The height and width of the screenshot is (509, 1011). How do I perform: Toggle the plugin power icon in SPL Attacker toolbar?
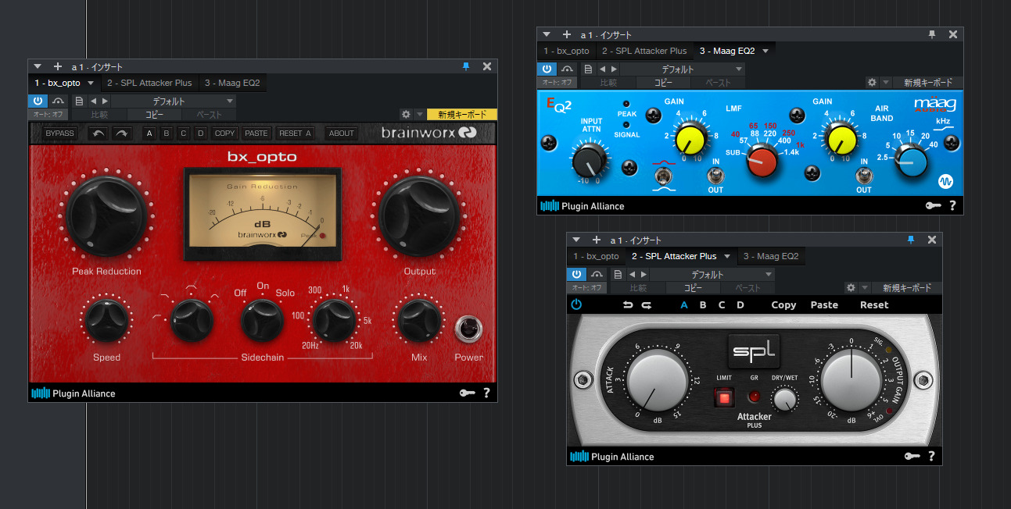576,304
